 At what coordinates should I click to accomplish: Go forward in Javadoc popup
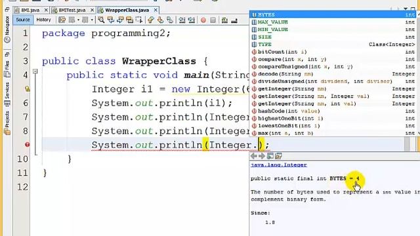point(262,156)
